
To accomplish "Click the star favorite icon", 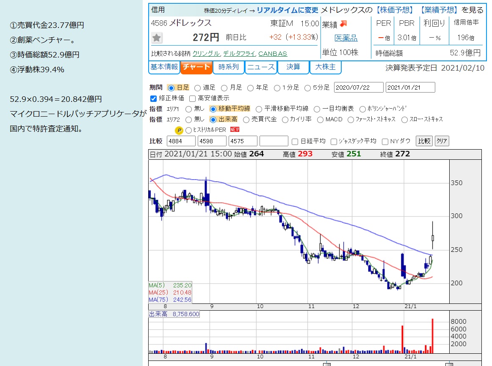I will (157, 38).
